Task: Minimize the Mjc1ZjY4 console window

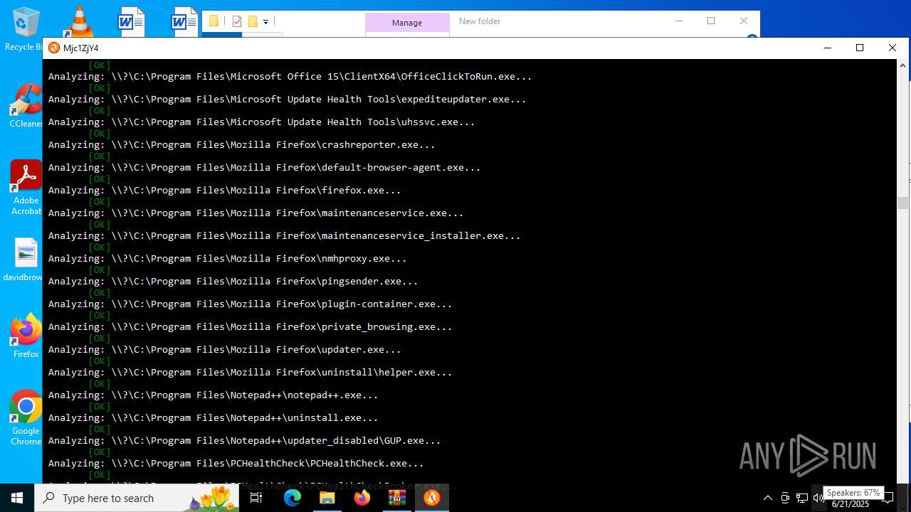Action: [x=827, y=48]
